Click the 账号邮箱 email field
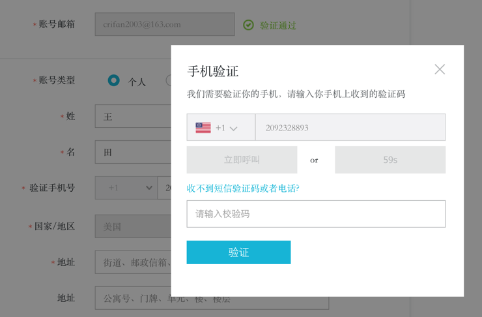 point(164,25)
